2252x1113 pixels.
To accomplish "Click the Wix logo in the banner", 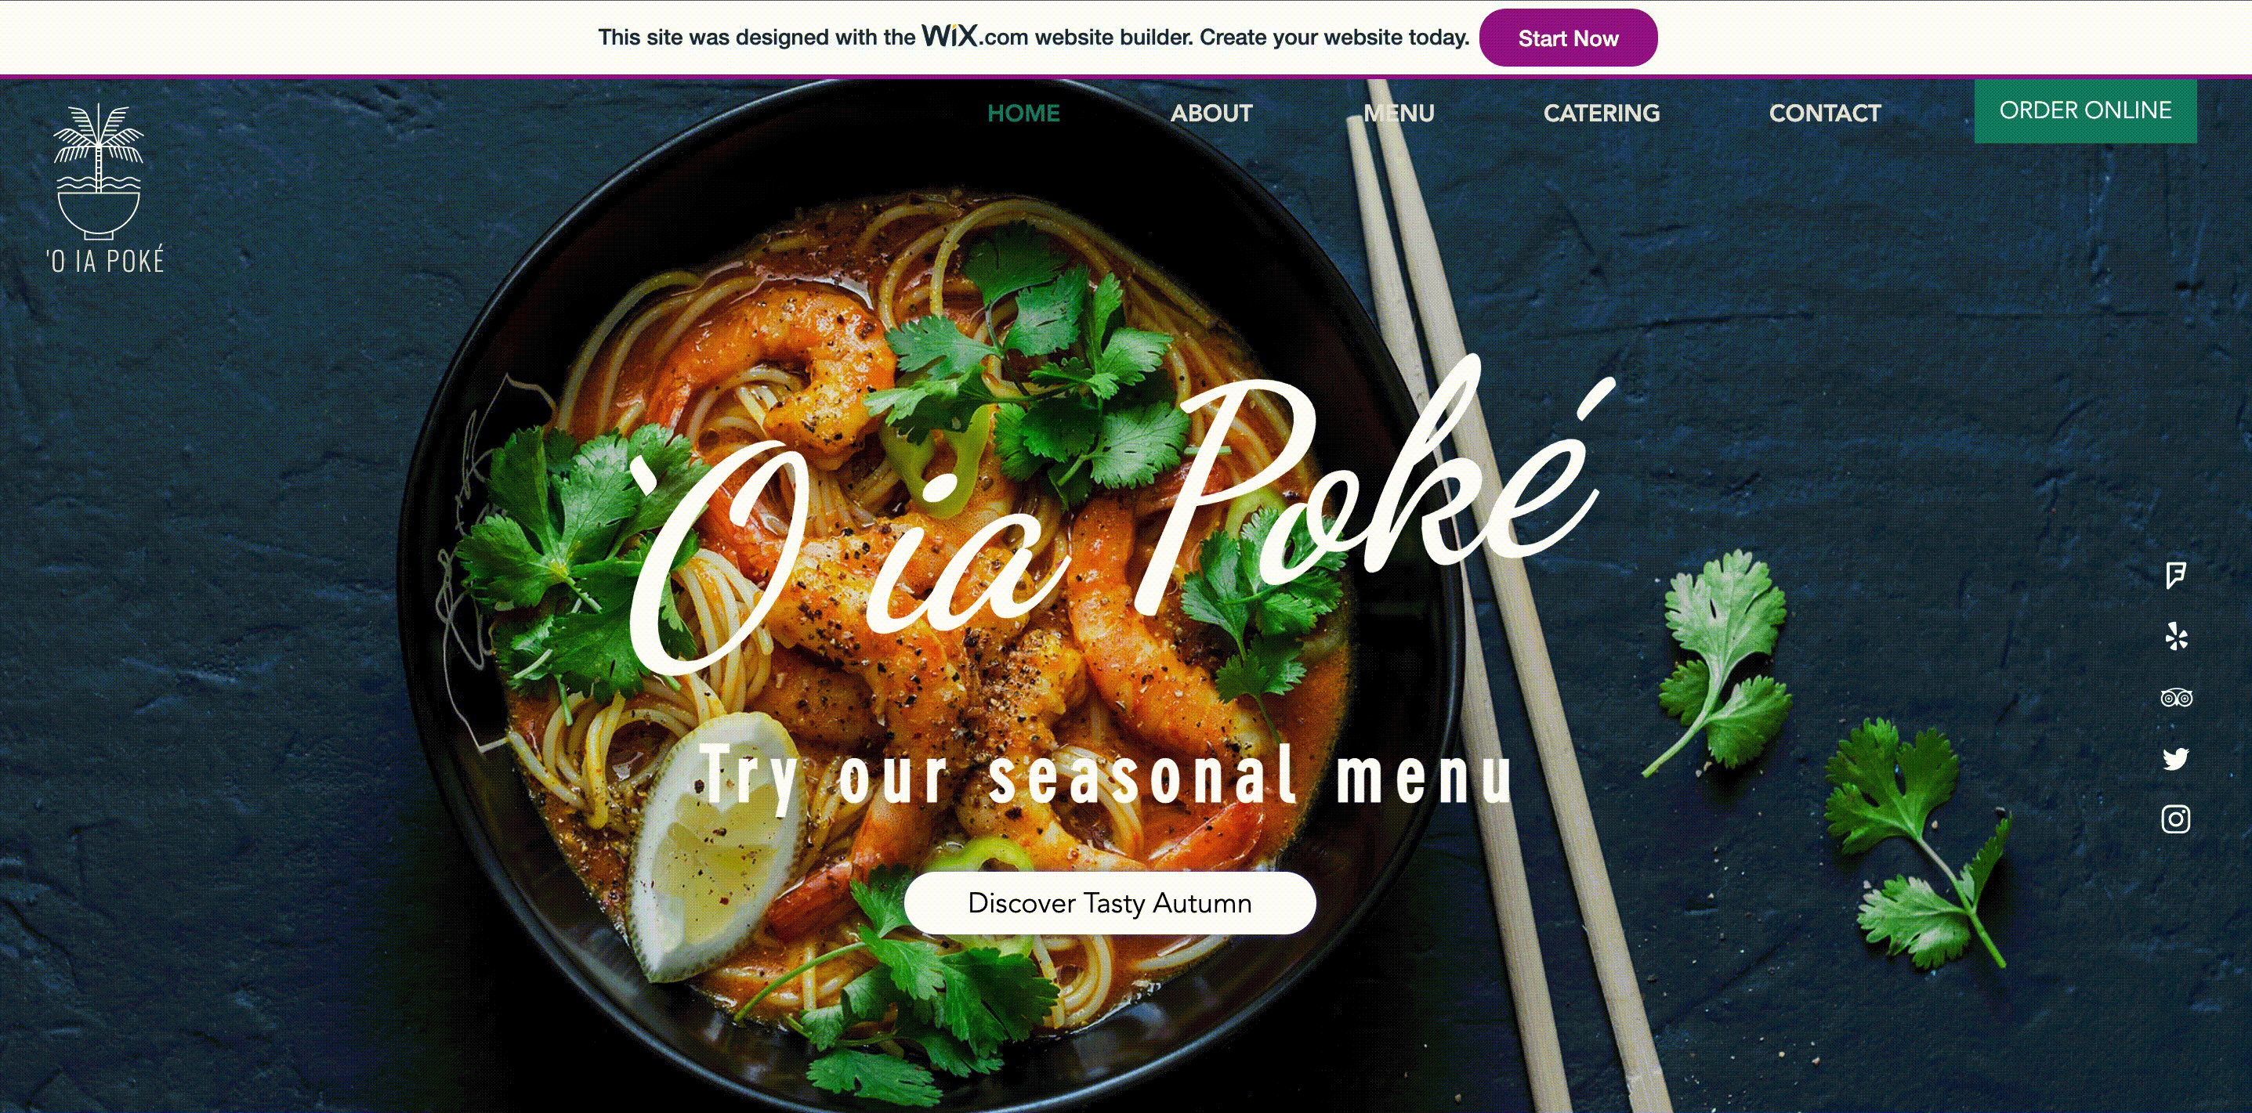I will [x=950, y=36].
